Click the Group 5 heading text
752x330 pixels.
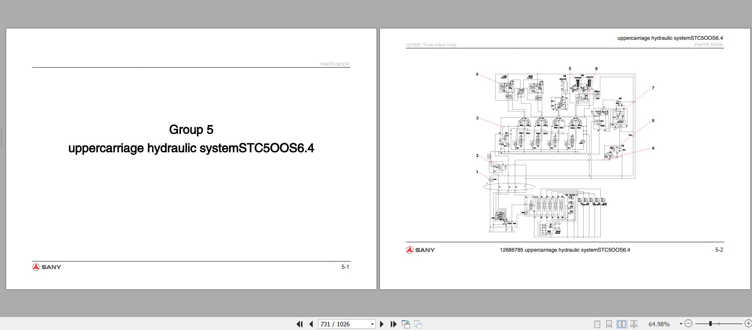[191, 129]
